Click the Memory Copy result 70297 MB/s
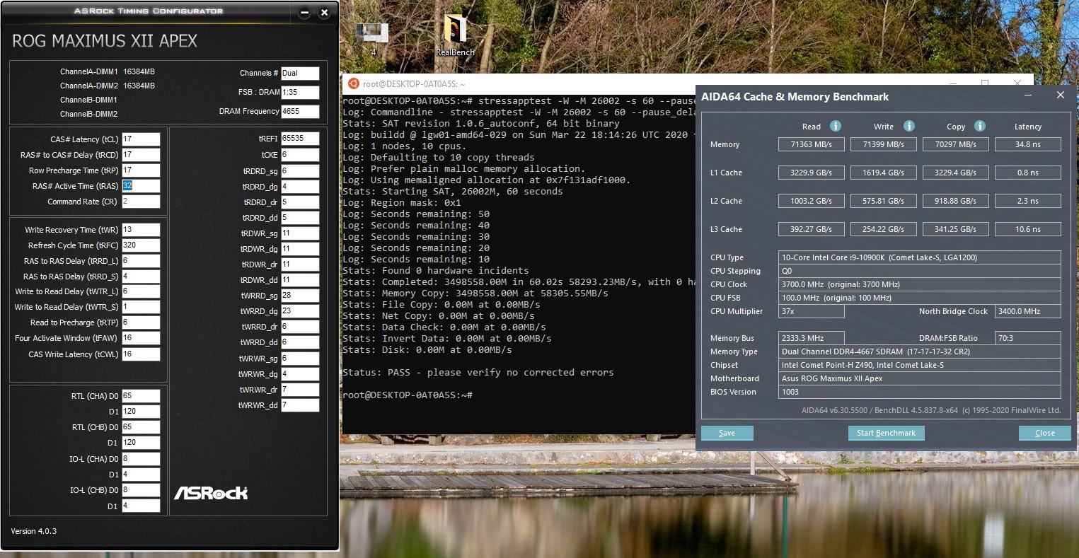The width and height of the screenshot is (1079, 558). (x=956, y=144)
